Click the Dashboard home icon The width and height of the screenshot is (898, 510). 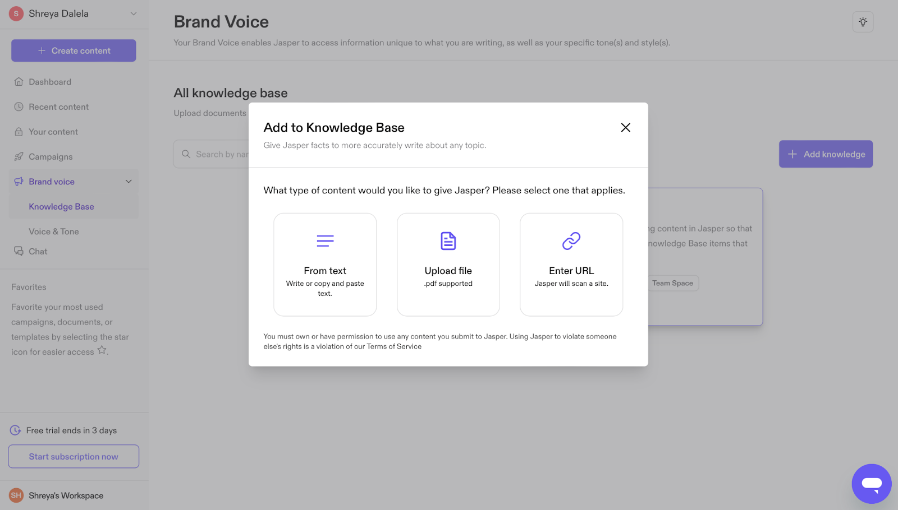(x=19, y=82)
